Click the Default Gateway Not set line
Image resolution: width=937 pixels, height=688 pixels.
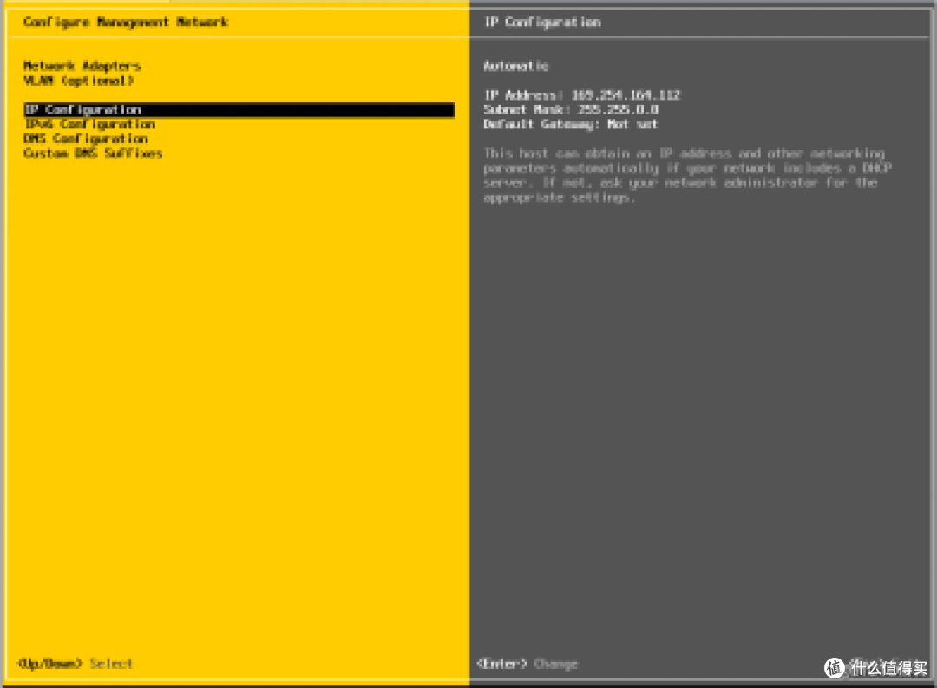click(570, 125)
